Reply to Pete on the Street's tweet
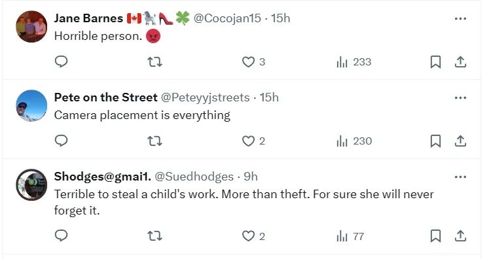 click(x=61, y=141)
